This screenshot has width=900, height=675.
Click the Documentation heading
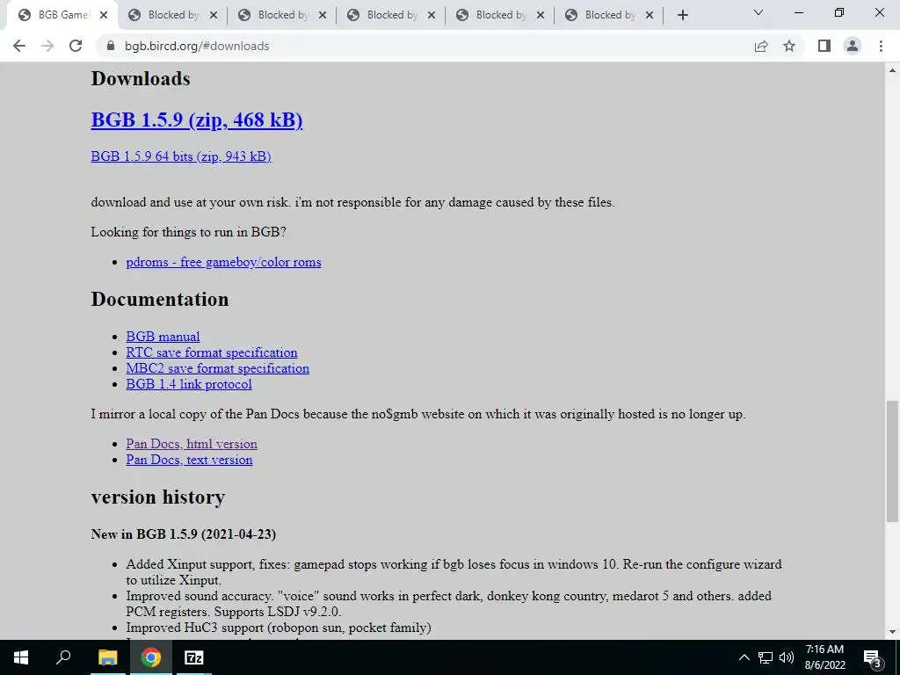[x=160, y=299]
